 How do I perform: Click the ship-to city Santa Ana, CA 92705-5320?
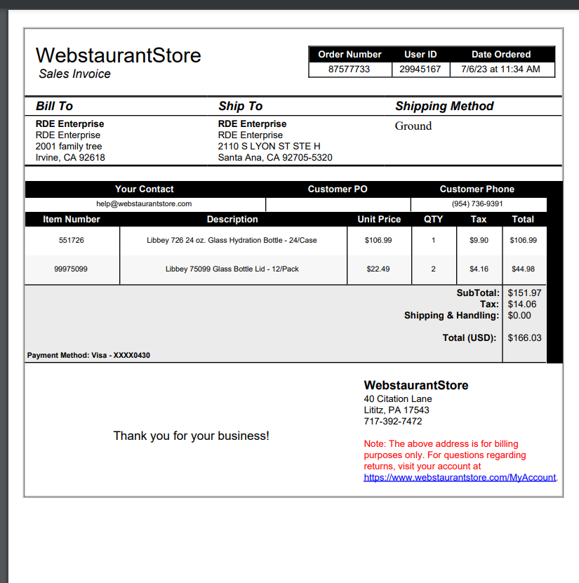click(x=275, y=157)
